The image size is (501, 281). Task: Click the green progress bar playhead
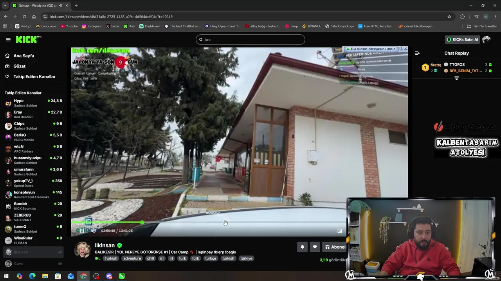pyautogui.click(x=142, y=222)
